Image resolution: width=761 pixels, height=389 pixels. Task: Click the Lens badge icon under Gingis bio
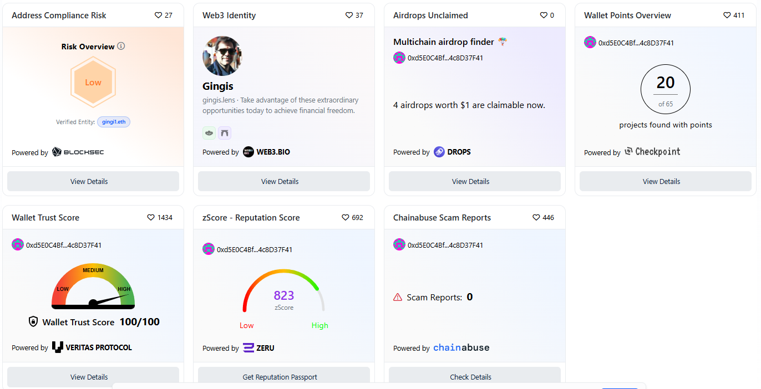click(x=209, y=133)
